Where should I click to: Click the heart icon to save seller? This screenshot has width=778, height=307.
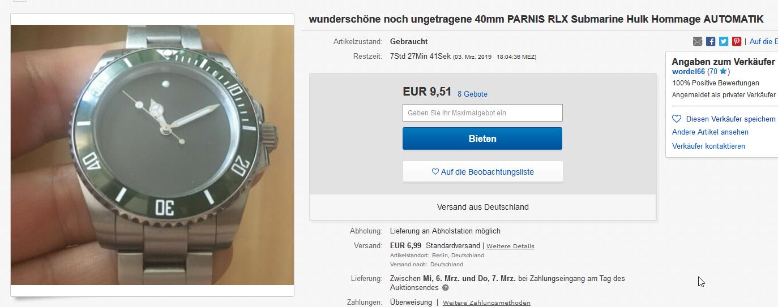coord(676,119)
